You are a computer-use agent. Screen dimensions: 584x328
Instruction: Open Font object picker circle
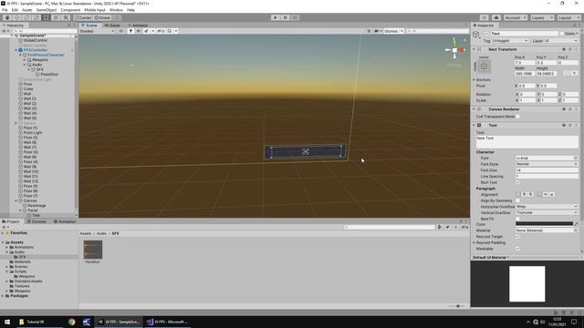[x=576, y=158]
